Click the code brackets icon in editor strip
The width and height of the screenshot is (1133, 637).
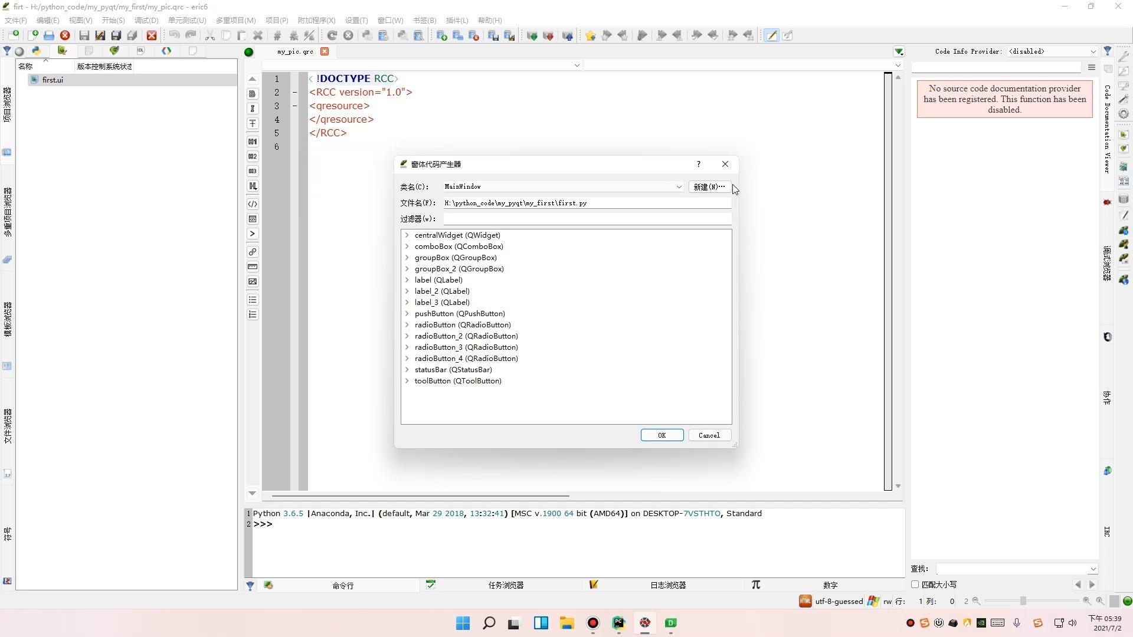point(253,204)
